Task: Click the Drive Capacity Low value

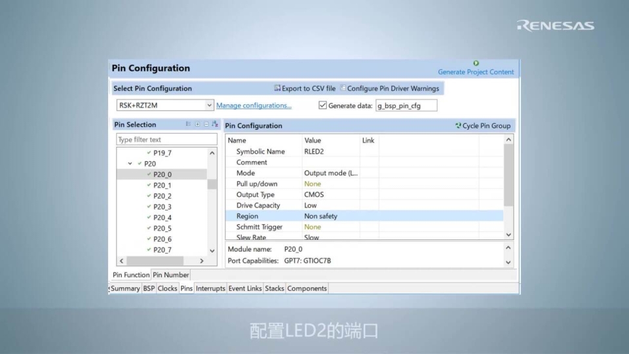Action: pyautogui.click(x=310, y=205)
